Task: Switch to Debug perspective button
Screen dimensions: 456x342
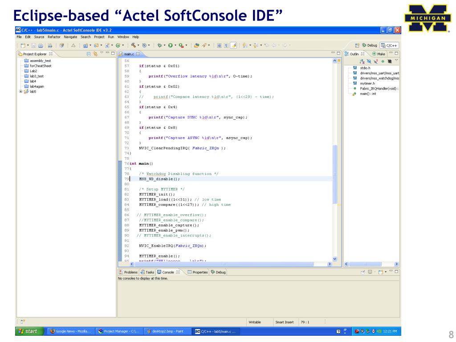Action: pyautogui.click(x=369, y=45)
